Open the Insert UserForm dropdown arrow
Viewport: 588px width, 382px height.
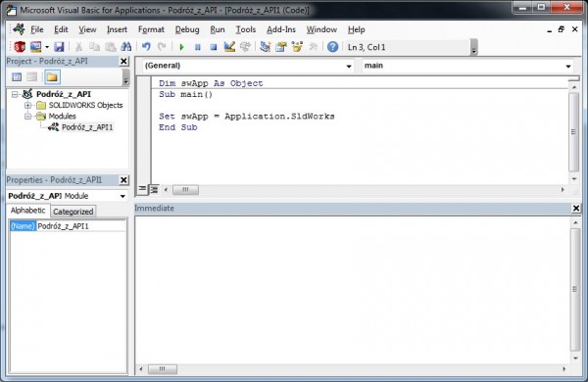tap(47, 47)
